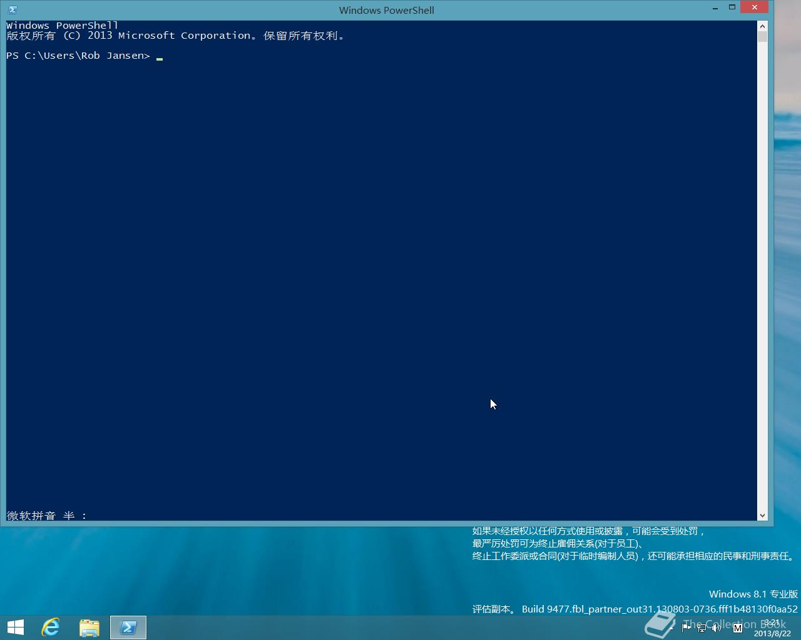Viewport: 801px width, 640px height.
Task: Select the PowerShell taskbar button
Action: pos(128,627)
